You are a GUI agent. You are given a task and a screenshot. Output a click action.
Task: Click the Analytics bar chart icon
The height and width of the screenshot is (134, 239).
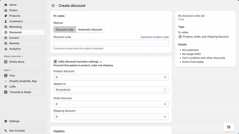pos(6,49)
